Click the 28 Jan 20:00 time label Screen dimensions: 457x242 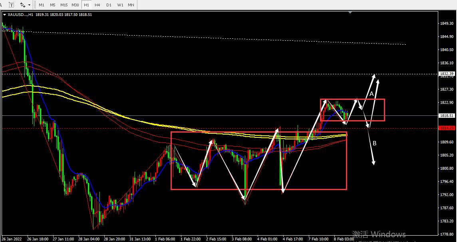pyautogui.click(x=115, y=239)
